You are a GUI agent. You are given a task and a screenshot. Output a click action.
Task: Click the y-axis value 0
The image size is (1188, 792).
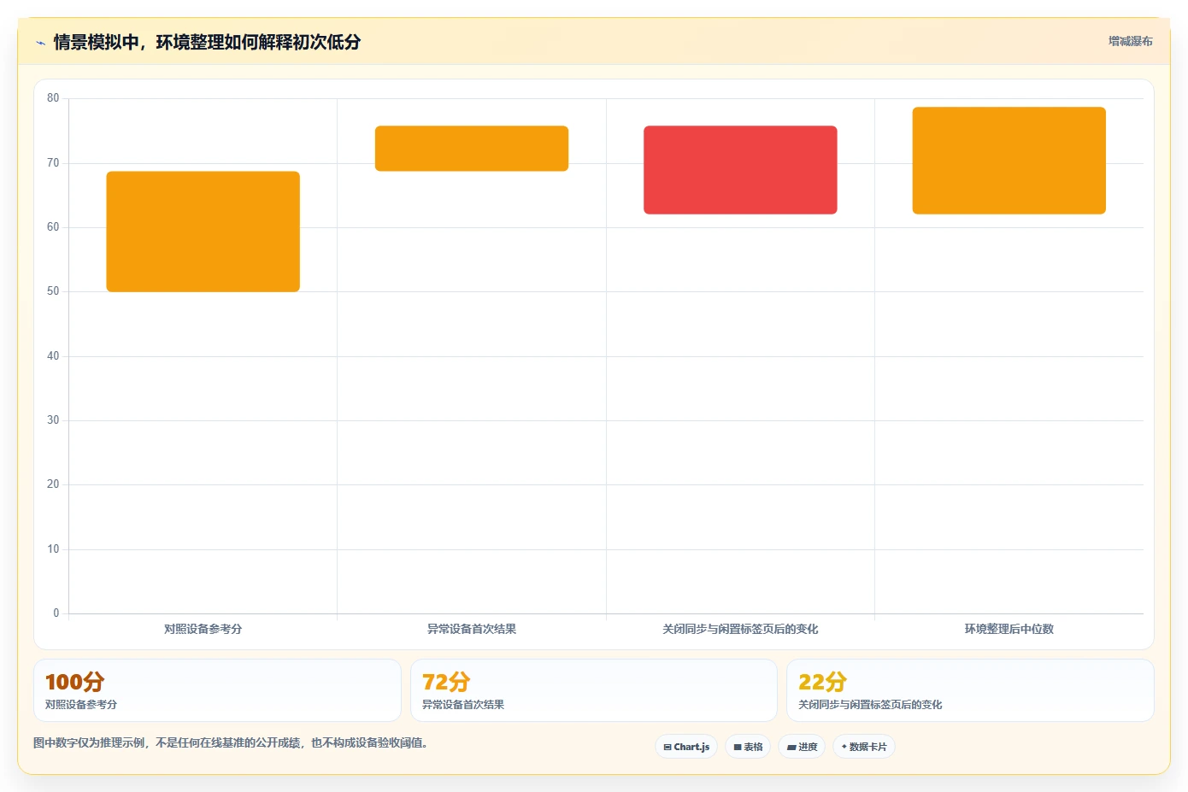coord(56,613)
